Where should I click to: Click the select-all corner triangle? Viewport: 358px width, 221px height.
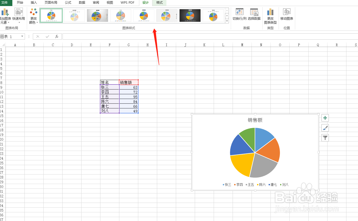(x=3, y=45)
